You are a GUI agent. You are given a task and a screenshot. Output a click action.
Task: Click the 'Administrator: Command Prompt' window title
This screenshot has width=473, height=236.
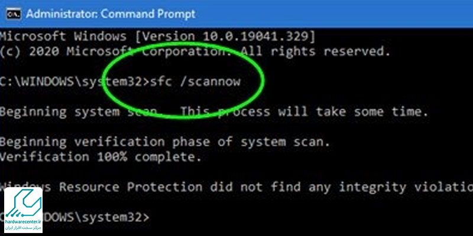click(x=111, y=14)
